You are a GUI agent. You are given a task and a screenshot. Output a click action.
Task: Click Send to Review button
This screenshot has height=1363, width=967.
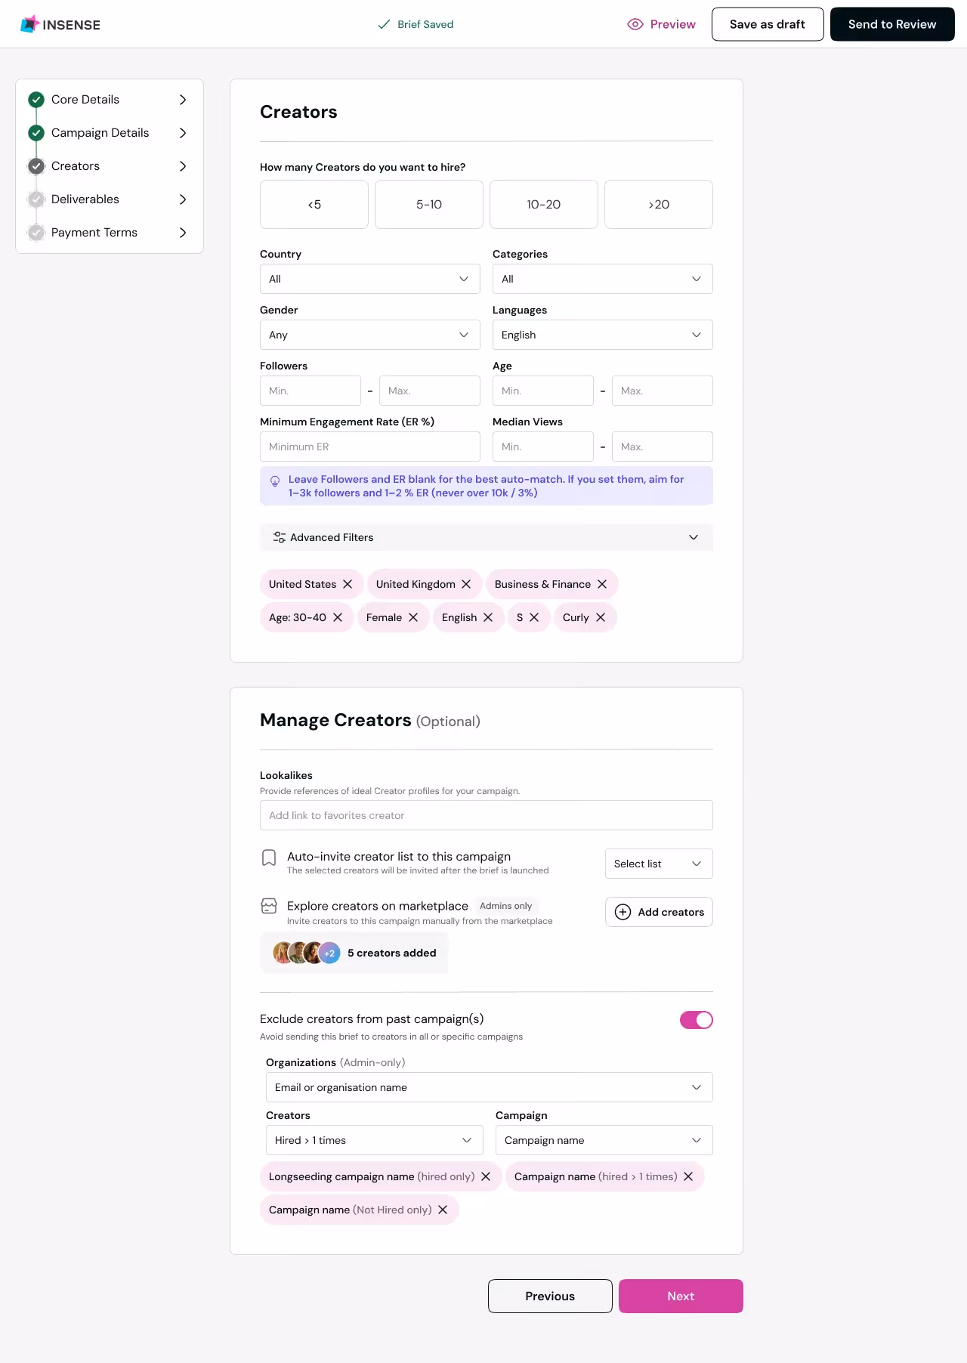click(x=892, y=24)
